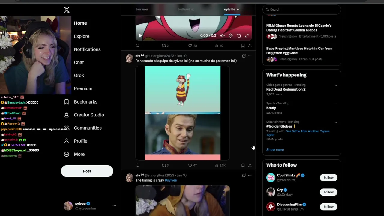This screenshot has width=384, height=216.
Task: Like the post with 42 likes
Action: (192, 46)
